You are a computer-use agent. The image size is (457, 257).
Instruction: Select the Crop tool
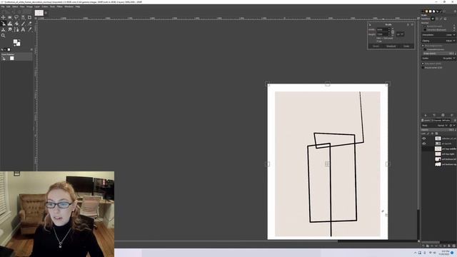29,17
